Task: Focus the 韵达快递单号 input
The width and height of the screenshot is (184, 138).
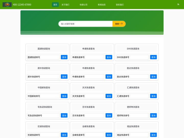Action: pos(133,77)
